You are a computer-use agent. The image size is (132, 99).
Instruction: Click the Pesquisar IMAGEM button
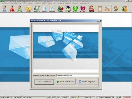(x=44, y=82)
